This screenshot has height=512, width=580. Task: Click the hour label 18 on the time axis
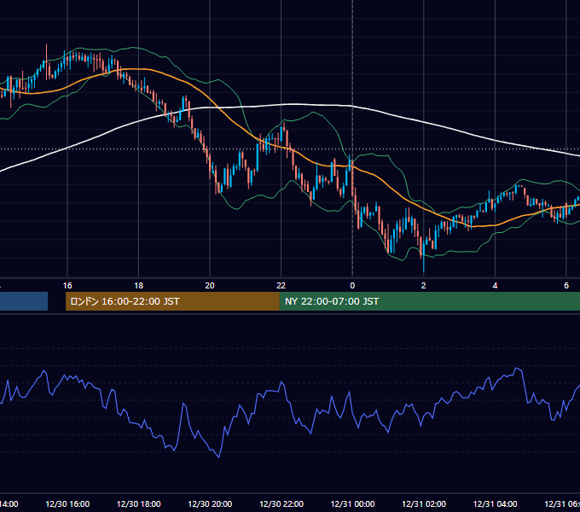coord(139,286)
